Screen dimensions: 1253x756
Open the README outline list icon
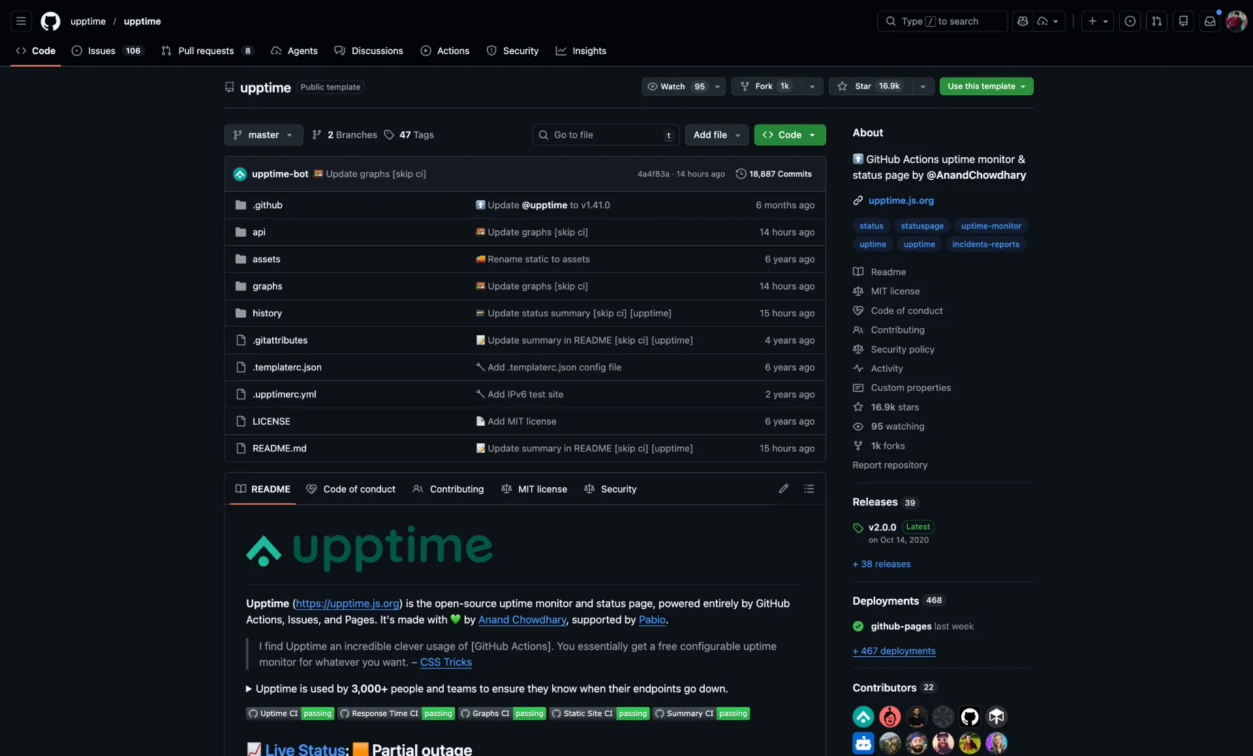[809, 489]
